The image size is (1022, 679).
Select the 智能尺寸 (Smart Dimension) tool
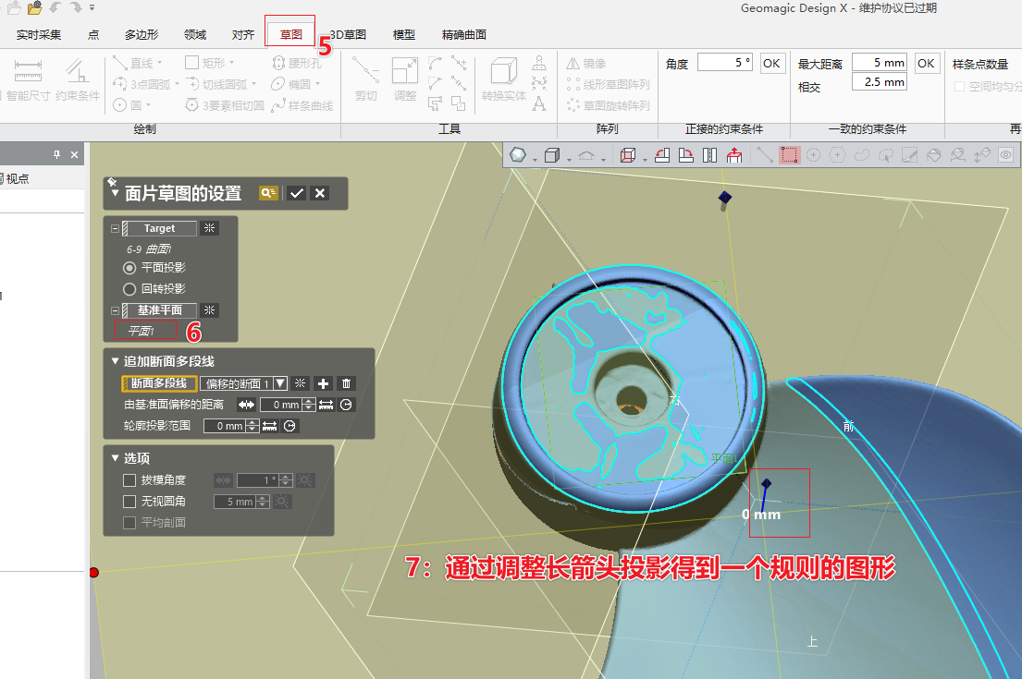tap(28, 83)
